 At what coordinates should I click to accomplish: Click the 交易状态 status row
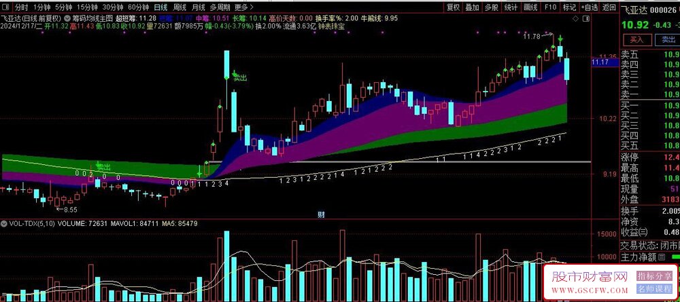[x=650, y=245]
